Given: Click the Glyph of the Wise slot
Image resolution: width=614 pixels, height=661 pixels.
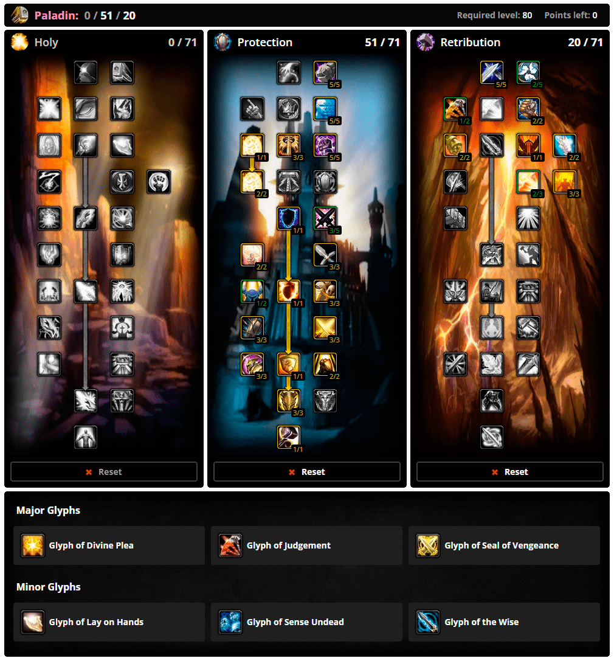Looking at the screenshot, I should coord(504,622).
